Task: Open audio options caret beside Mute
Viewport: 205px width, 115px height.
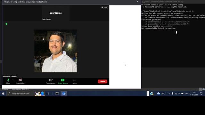Action: (x=13, y=80)
